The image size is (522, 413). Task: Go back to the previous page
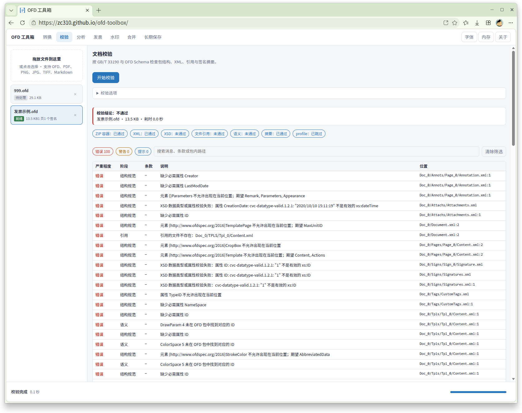coord(11,23)
